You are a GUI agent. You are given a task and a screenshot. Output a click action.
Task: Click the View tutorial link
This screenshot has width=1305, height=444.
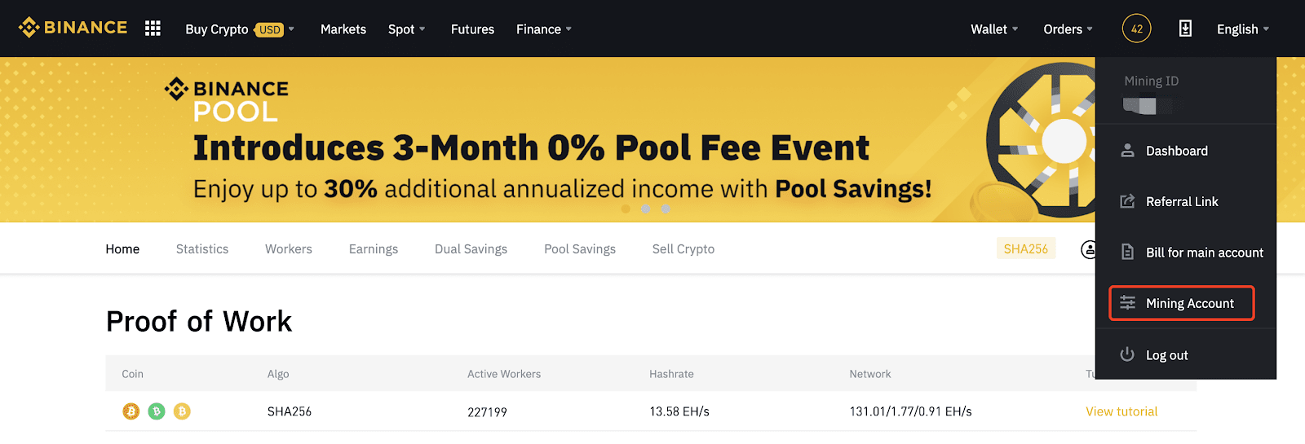pyautogui.click(x=1121, y=411)
